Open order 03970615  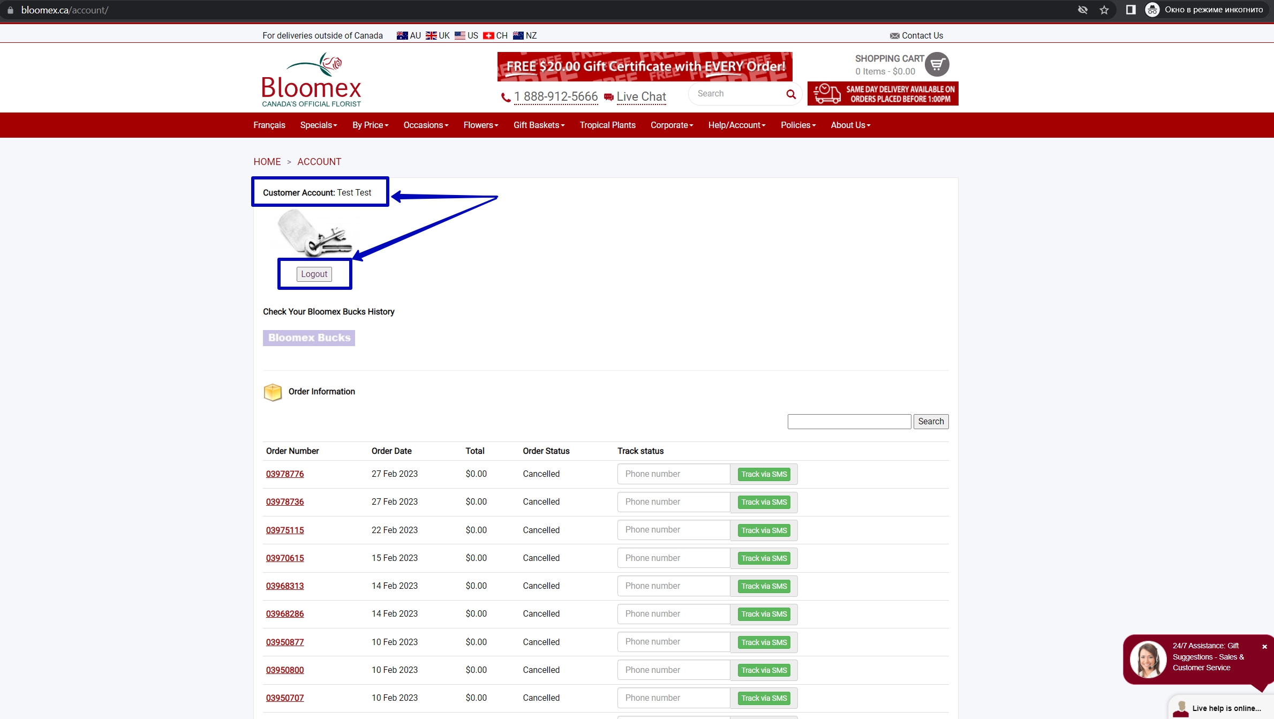tap(285, 558)
